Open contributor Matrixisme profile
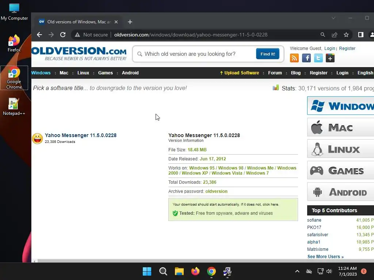 coord(318,249)
